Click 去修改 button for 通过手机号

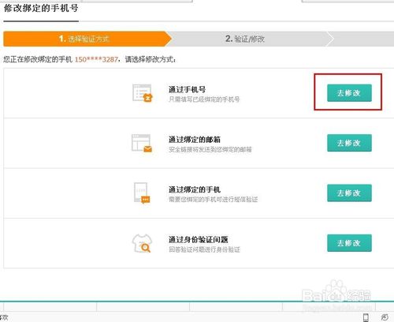pos(349,93)
